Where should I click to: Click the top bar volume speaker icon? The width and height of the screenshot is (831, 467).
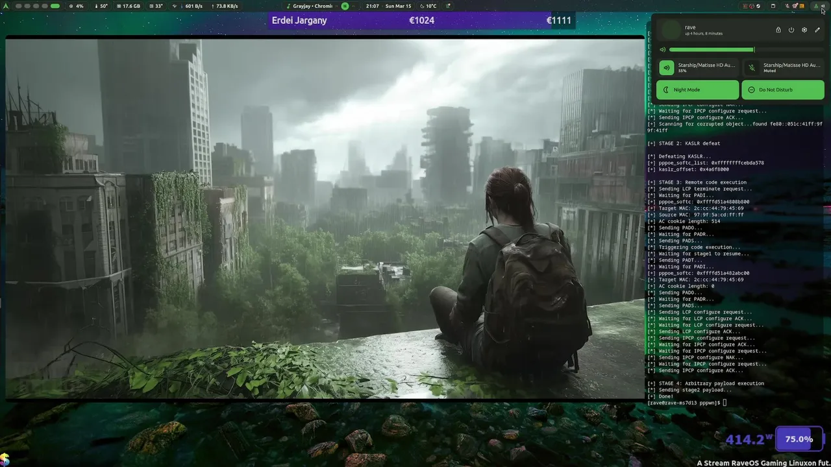click(823, 6)
